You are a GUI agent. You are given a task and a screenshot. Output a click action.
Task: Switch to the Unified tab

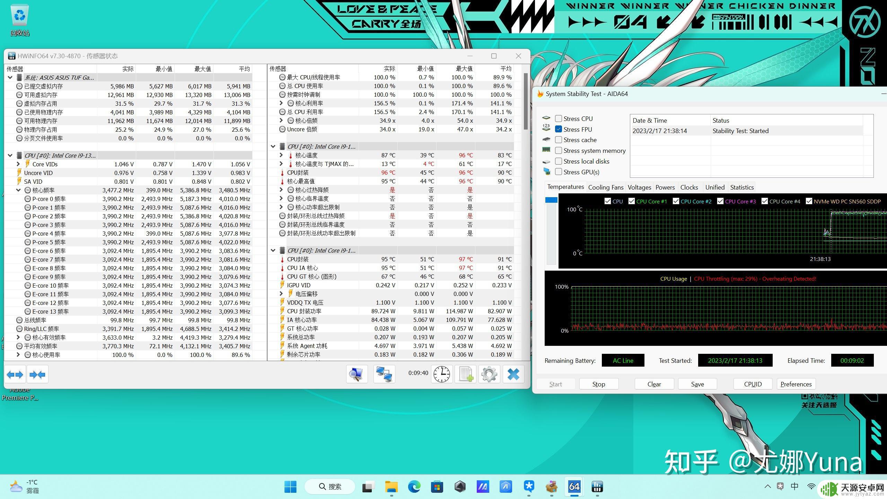715,187
